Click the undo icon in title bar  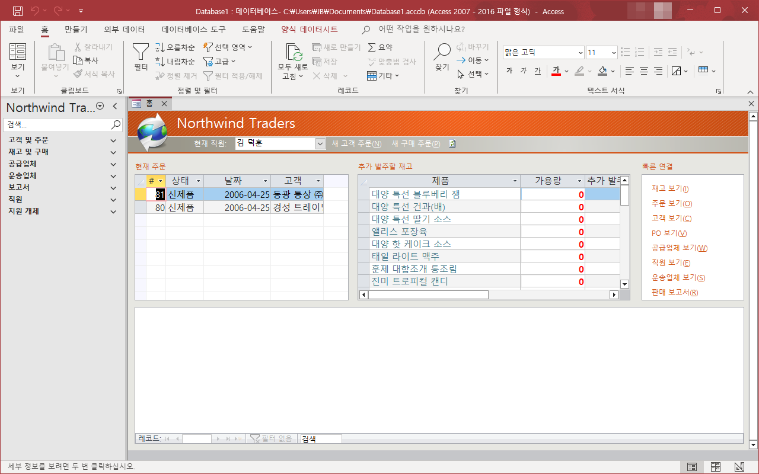coord(35,11)
